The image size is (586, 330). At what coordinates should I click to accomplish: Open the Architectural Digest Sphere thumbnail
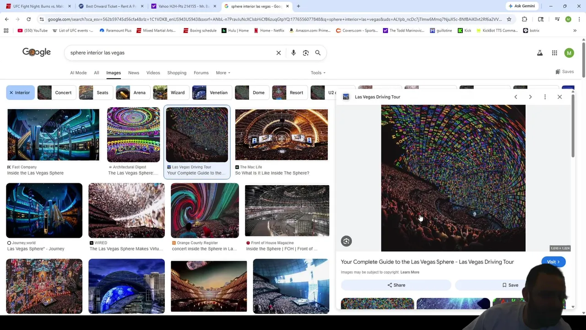click(133, 135)
